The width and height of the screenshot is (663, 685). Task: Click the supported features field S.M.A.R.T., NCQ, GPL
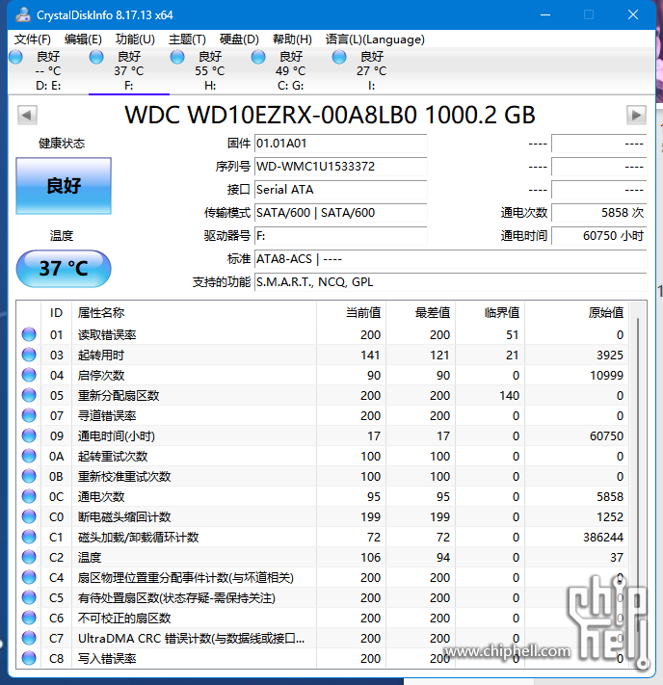tap(451, 282)
